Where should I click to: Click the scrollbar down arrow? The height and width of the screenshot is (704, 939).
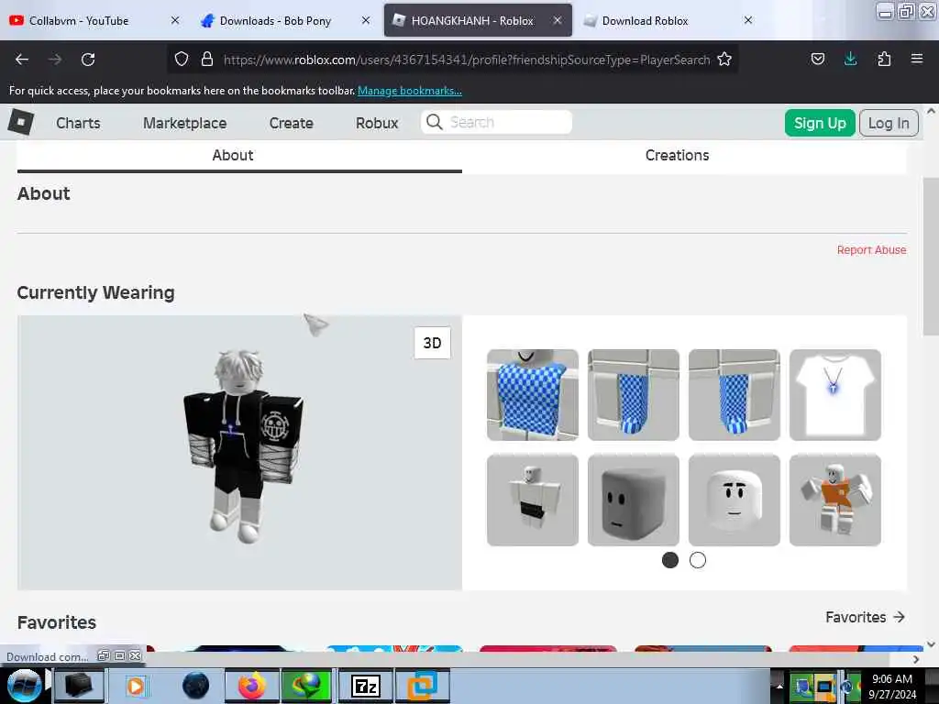[x=931, y=644]
